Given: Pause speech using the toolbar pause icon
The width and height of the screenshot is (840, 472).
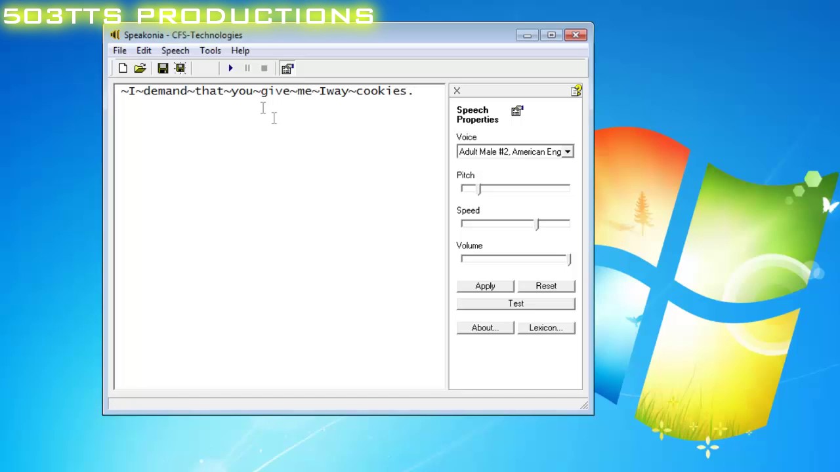Looking at the screenshot, I should point(247,68).
